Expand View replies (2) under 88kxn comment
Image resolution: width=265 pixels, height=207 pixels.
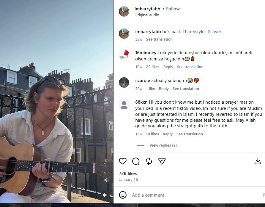(x=163, y=145)
